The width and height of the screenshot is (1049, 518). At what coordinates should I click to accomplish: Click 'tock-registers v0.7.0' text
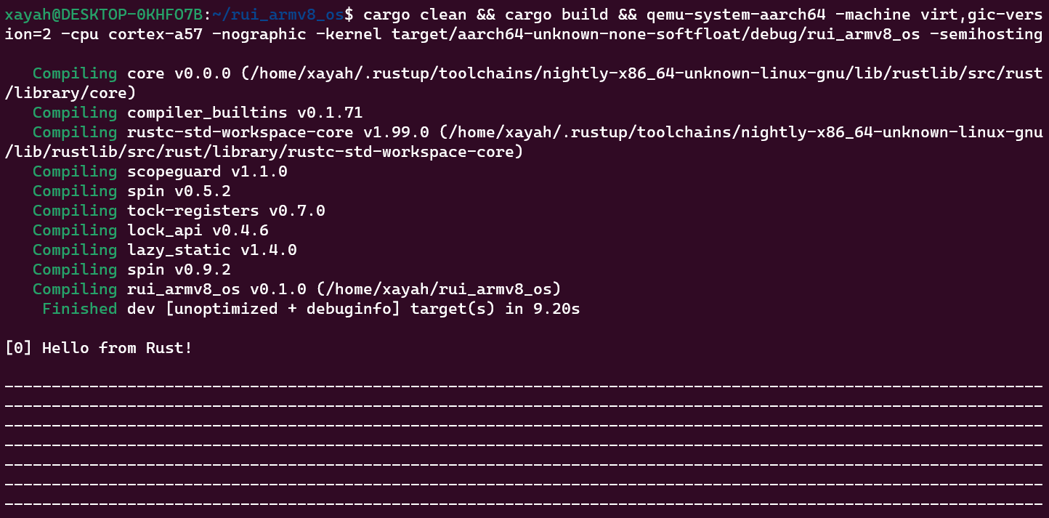click(x=226, y=211)
